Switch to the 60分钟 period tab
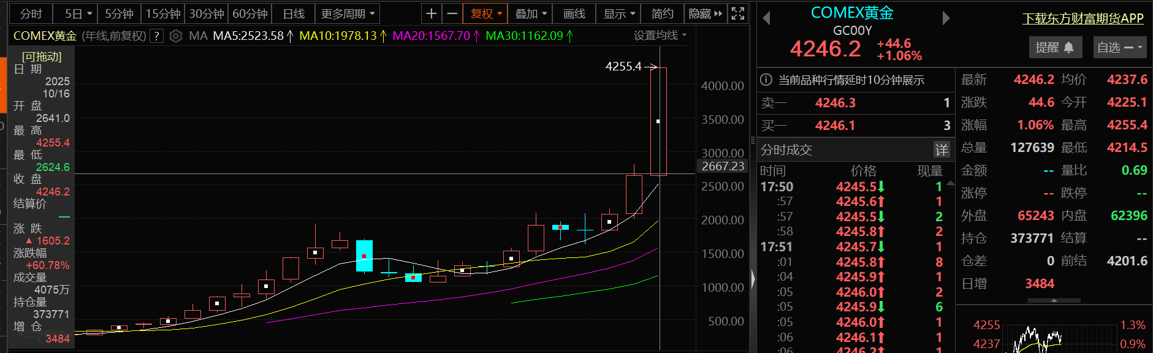 250,13
